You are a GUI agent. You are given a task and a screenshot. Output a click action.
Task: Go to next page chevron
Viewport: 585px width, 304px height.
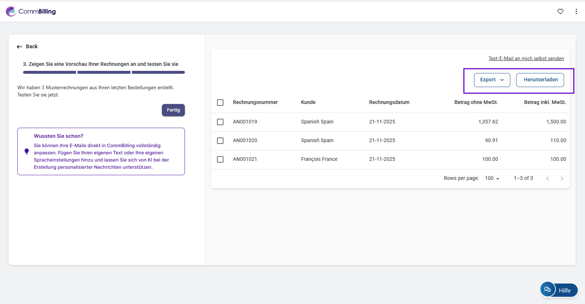pyautogui.click(x=562, y=178)
